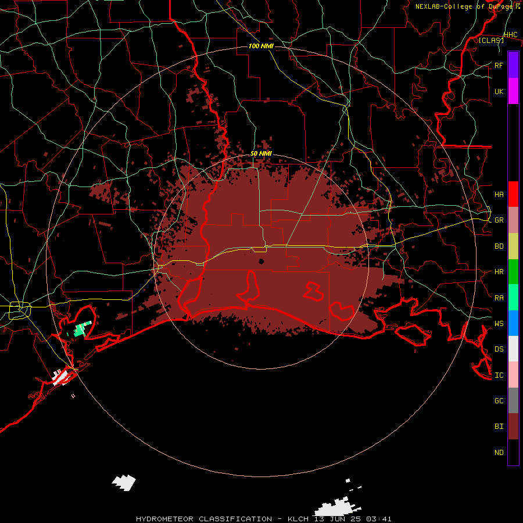Click the "HA" legend label
This screenshot has height=523, width=523.
(499, 194)
